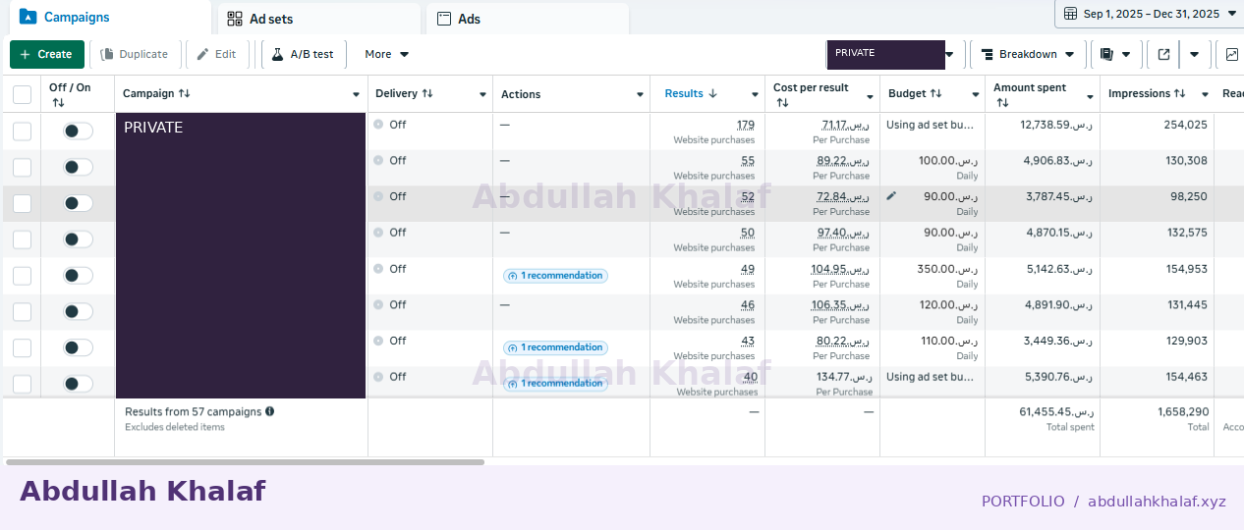Open the export/share icon in toolbar
This screenshot has width=1244, height=530.
pos(1163,55)
